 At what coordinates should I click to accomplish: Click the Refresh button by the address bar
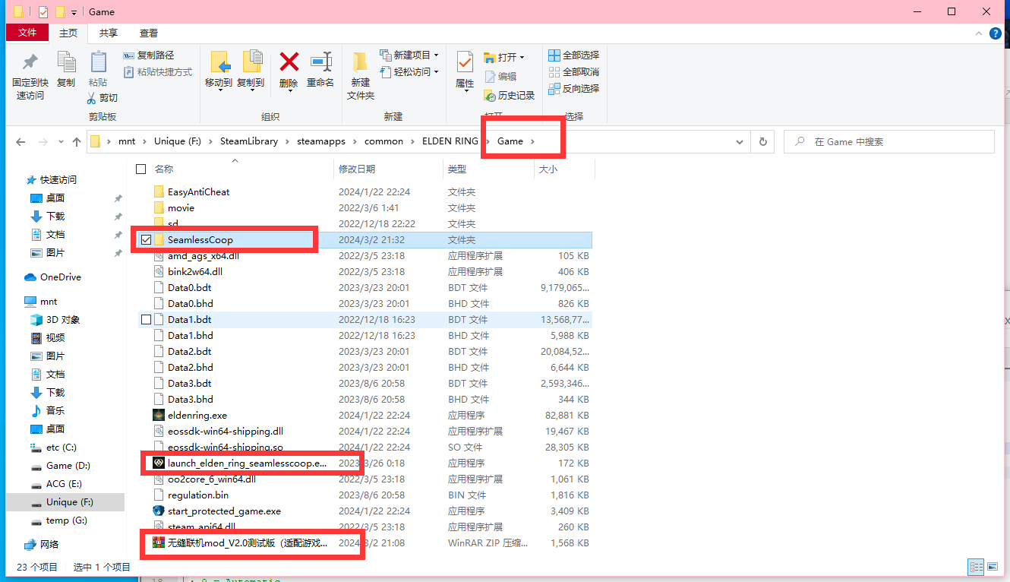click(x=763, y=142)
